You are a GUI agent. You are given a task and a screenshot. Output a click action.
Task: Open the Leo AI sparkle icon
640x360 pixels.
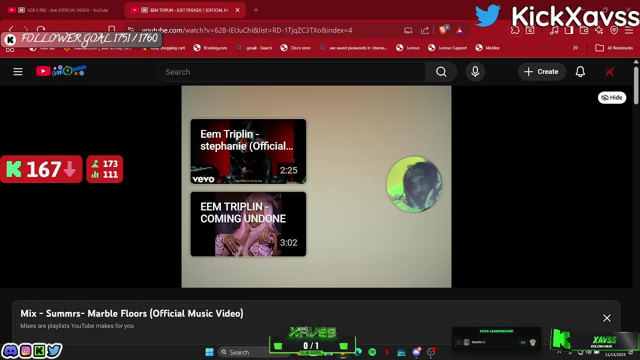(x=599, y=30)
